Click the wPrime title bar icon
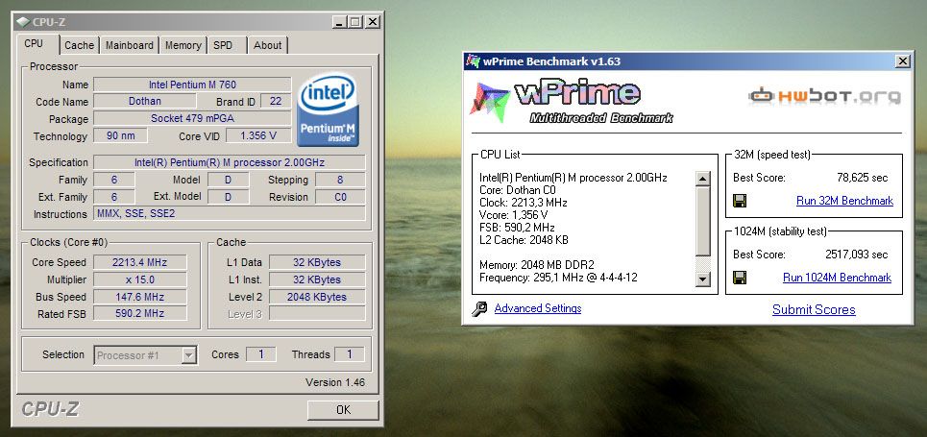 pyautogui.click(x=473, y=61)
